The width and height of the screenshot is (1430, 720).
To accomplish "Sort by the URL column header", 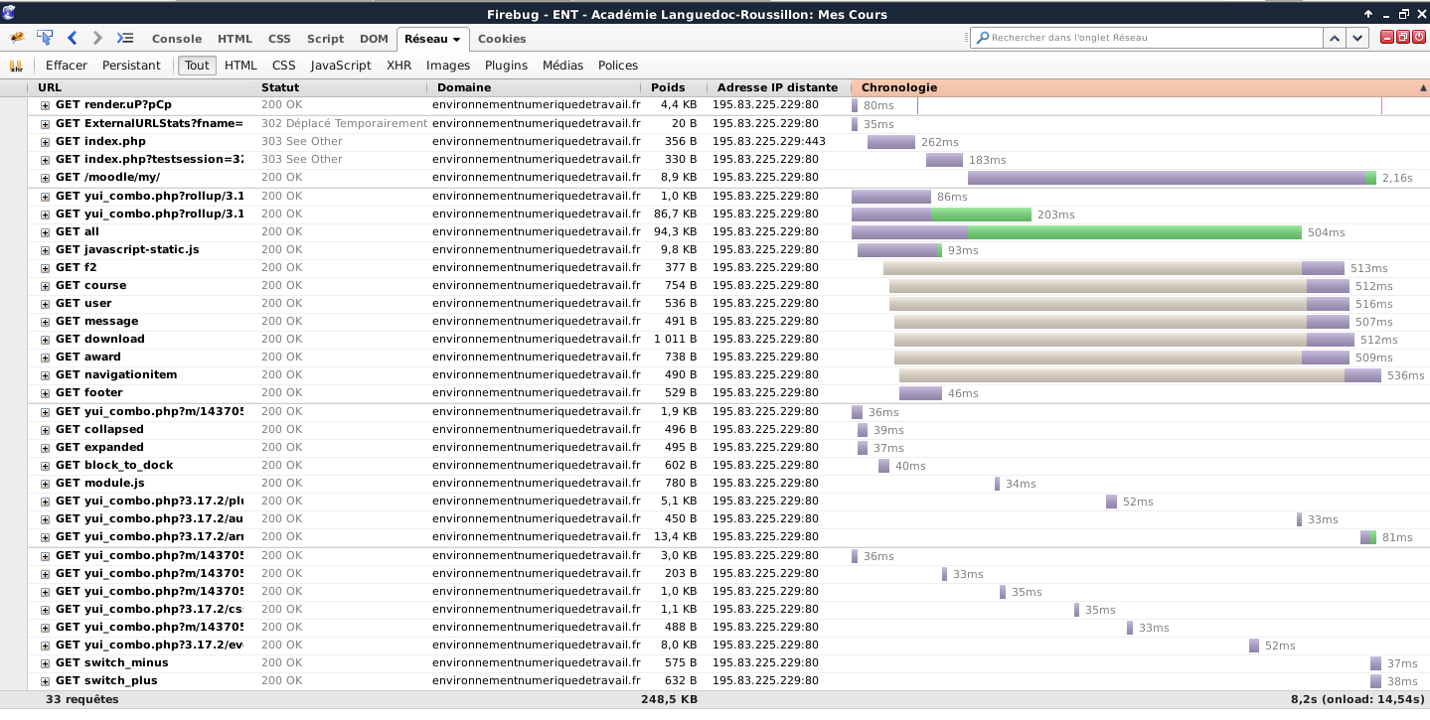I will [142, 87].
